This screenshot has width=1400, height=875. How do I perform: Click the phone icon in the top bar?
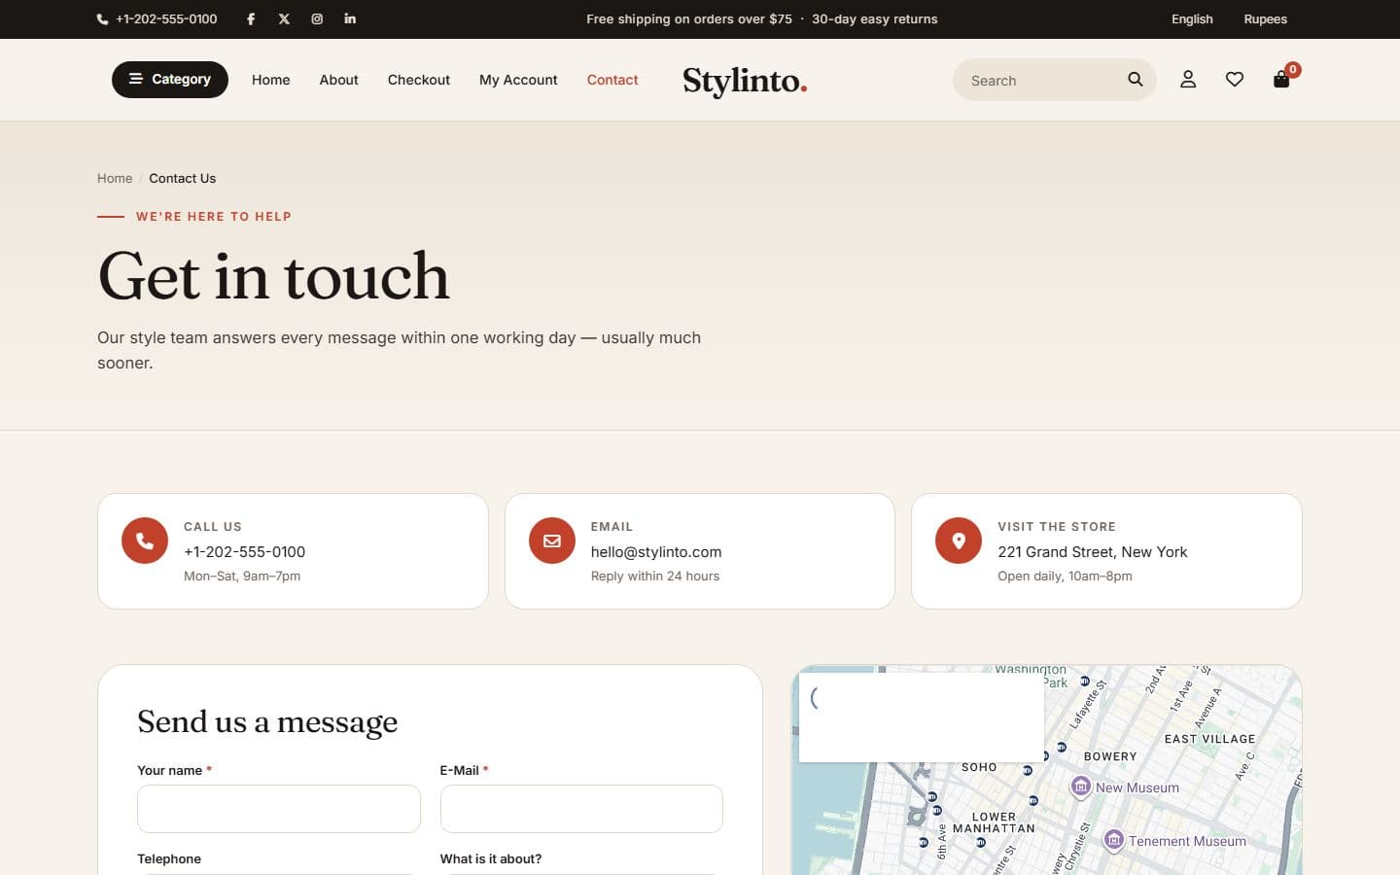click(x=102, y=19)
